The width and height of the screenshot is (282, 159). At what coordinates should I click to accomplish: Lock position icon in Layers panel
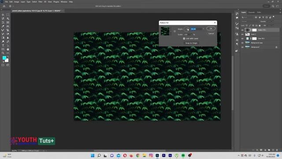pyautogui.click(x=253, y=26)
